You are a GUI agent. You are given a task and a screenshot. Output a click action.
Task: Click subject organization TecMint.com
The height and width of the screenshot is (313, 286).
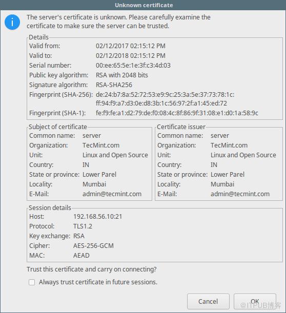(x=101, y=145)
